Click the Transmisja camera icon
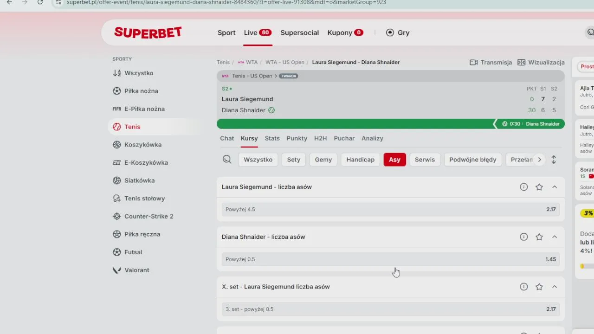This screenshot has height=334, width=594. click(x=474, y=62)
